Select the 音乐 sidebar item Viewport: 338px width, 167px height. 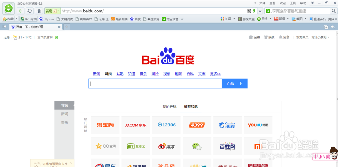[x=65, y=123]
